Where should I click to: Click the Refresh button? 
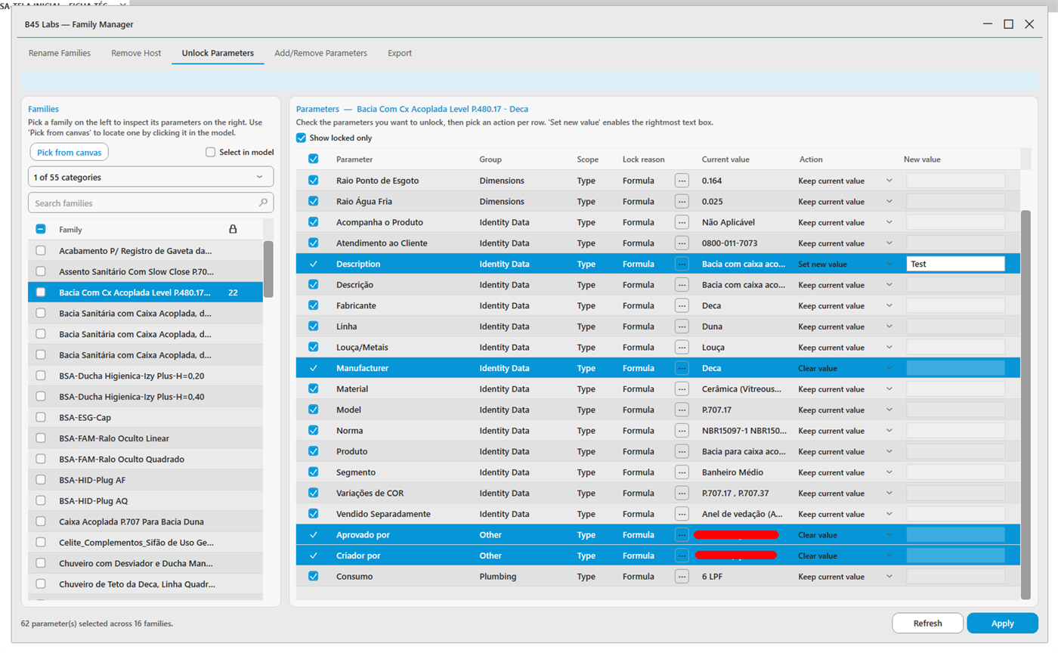(x=927, y=624)
